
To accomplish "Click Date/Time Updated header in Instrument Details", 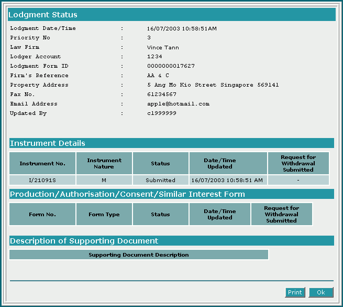I will click(x=228, y=163).
